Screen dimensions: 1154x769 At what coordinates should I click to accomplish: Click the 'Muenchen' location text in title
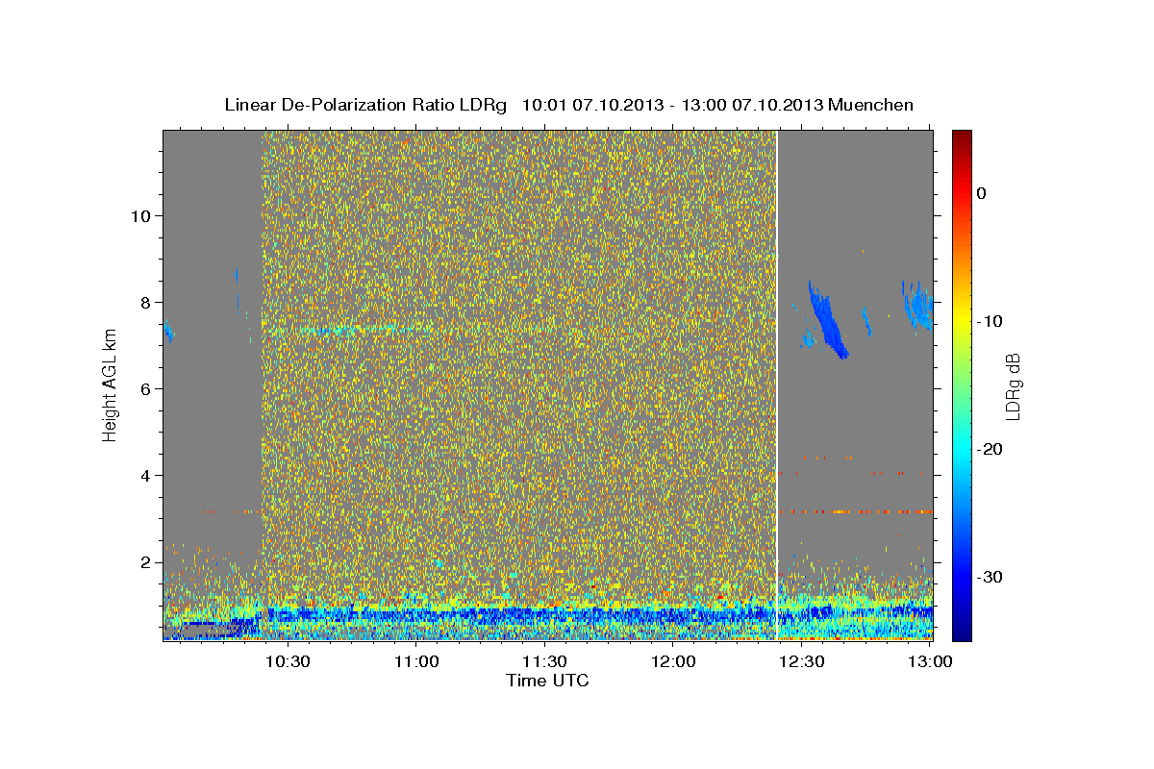tap(871, 105)
